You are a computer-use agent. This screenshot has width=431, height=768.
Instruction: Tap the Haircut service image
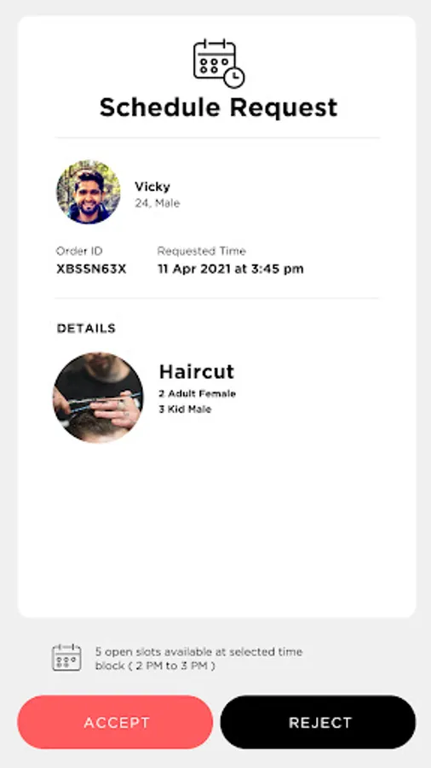coord(98,397)
